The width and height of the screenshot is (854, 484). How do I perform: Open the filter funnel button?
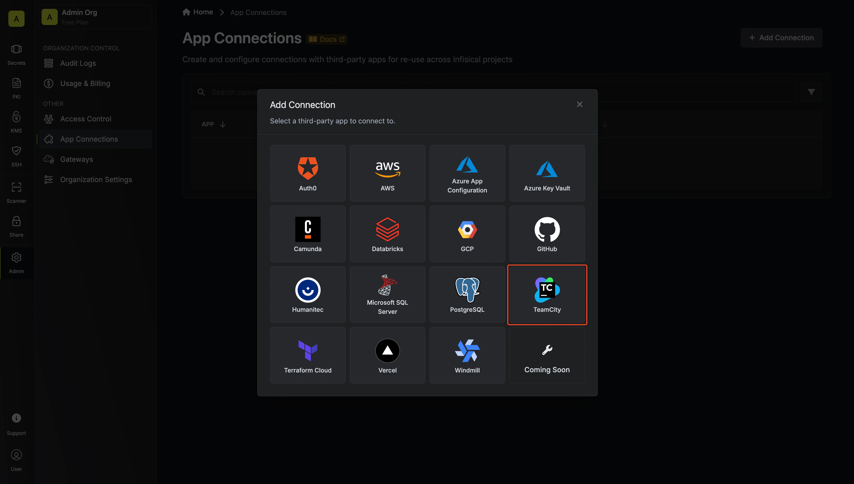pyautogui.click(x=811, y=92)
